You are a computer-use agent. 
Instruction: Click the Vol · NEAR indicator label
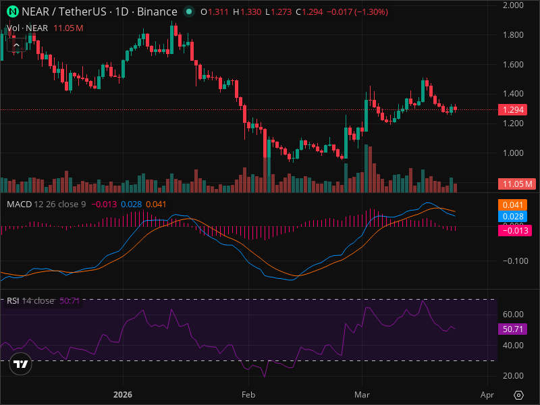27,28
